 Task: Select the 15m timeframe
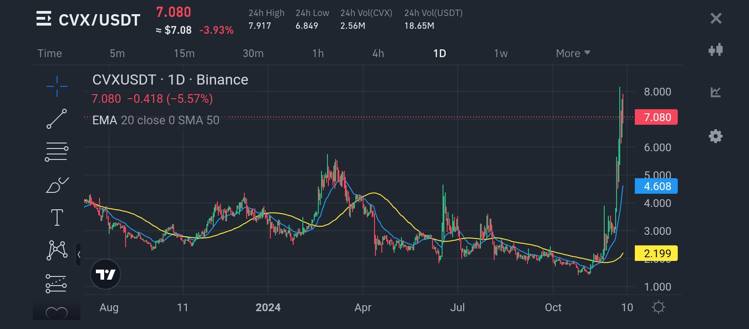[184, 53]
